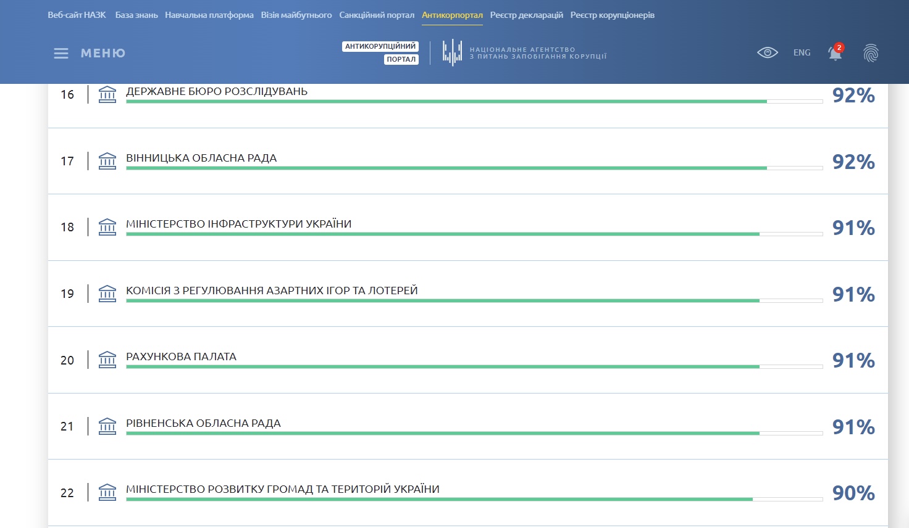The image size is (909, 528).
Task: Open ДЕРЖАВНЕ БЮРО РОЗСЛІДУВАНЬ entry
Action: (217, 91)
